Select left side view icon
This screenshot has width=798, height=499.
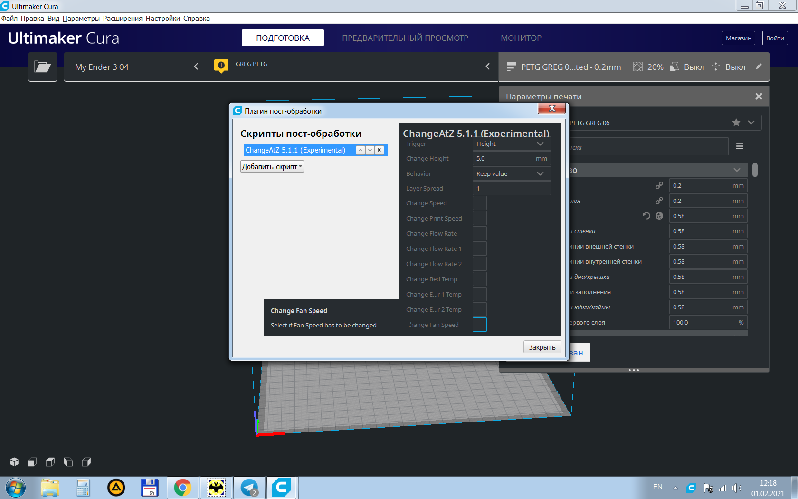(x=68, y=462)
